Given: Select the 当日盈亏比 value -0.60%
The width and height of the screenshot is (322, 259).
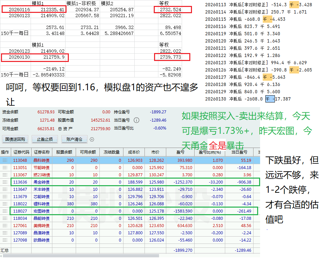Looking at the screenshot, I should click(x=160, y=128).
